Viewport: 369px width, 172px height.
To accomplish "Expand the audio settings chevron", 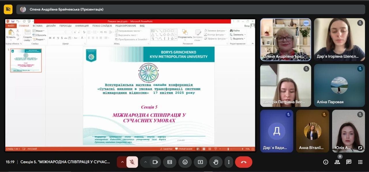I will point(122,162).
